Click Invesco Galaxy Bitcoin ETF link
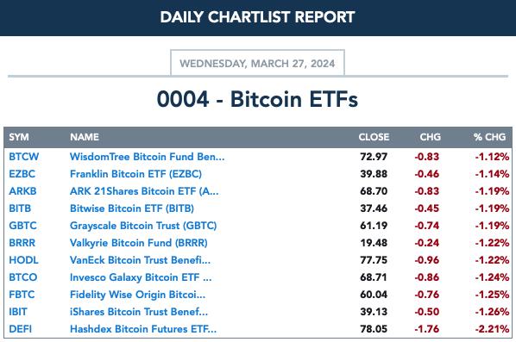Screen dimensions: 516x342 (141, 277)
